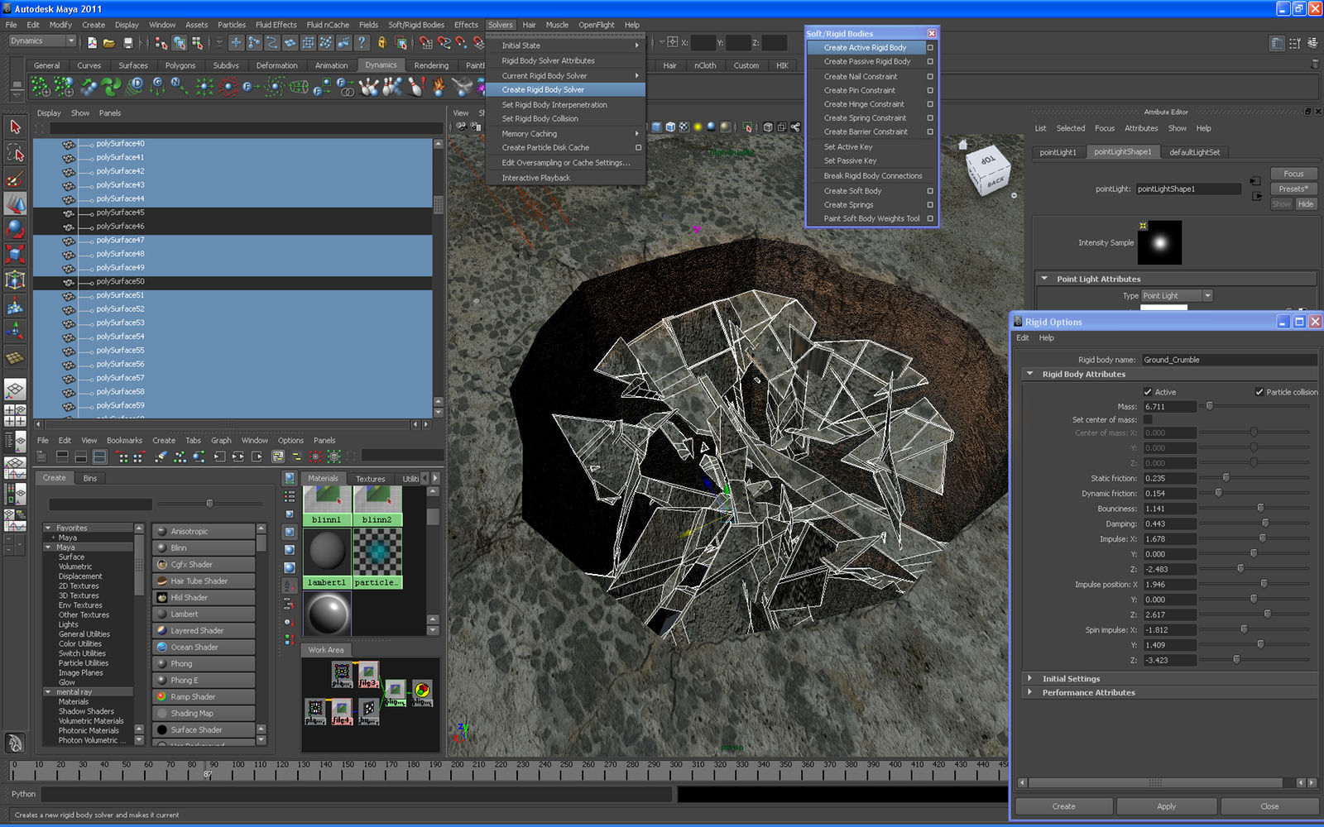
Task: Click the Soft Modification tool
Action: (x=15, y=306)
